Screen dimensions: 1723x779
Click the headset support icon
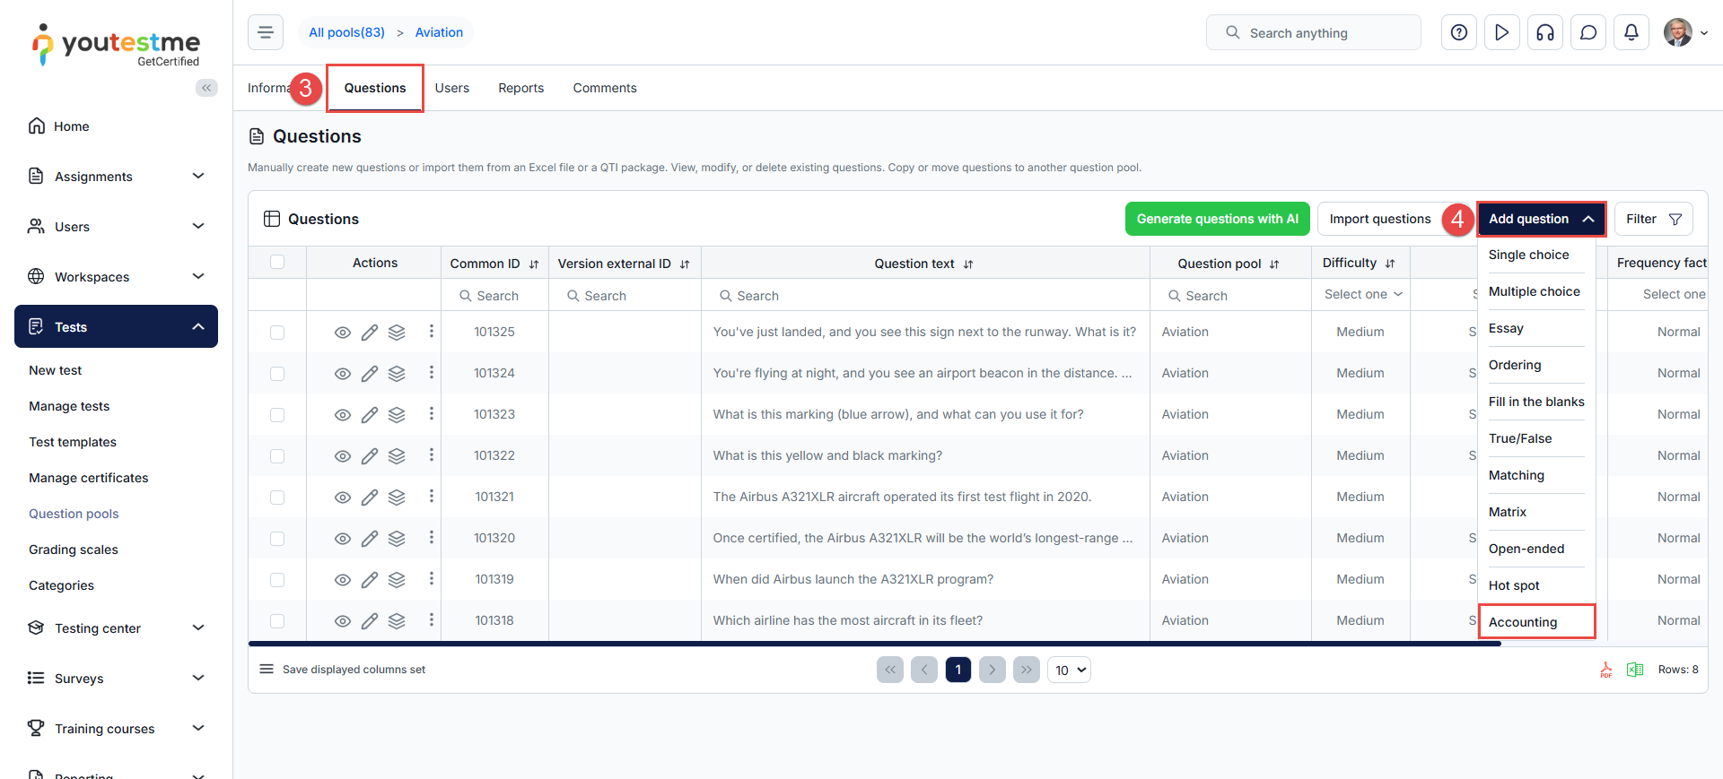tap(1544, 33)
